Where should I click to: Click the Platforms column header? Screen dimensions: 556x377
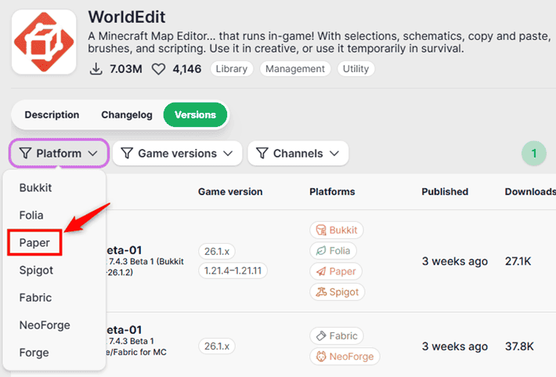click(332, 192)
